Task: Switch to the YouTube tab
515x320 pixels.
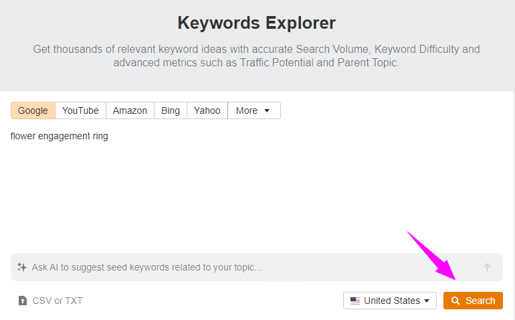Action: [x=80, y=110]
